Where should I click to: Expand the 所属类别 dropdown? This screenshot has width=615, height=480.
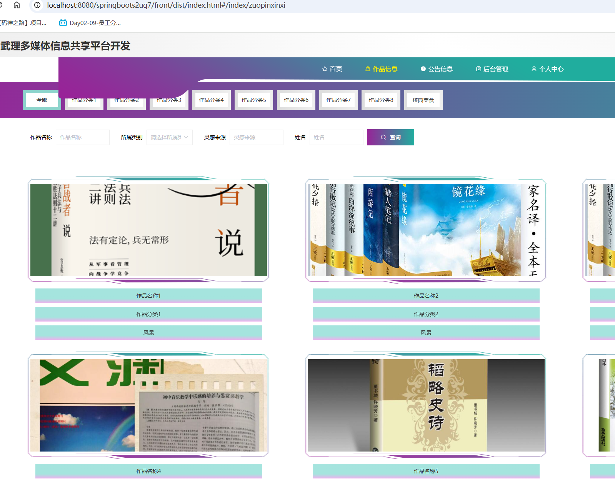(170, 137)
